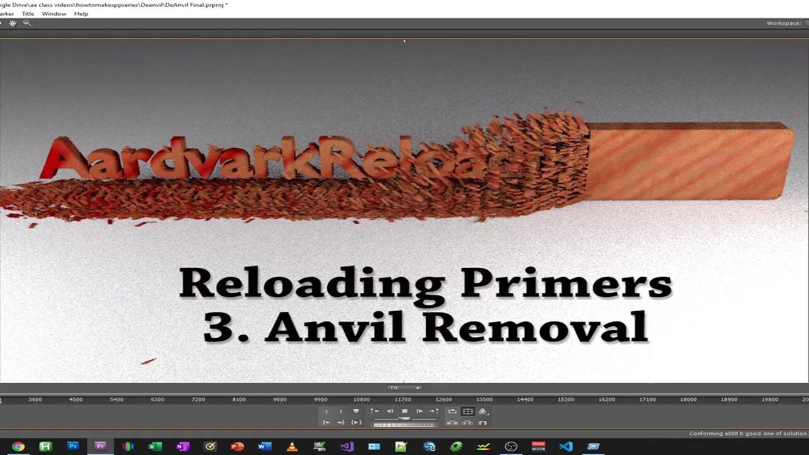Open Word from the taskbar
Image resolution: width=809 pixels, height=455 pixels.
point(265,446)
